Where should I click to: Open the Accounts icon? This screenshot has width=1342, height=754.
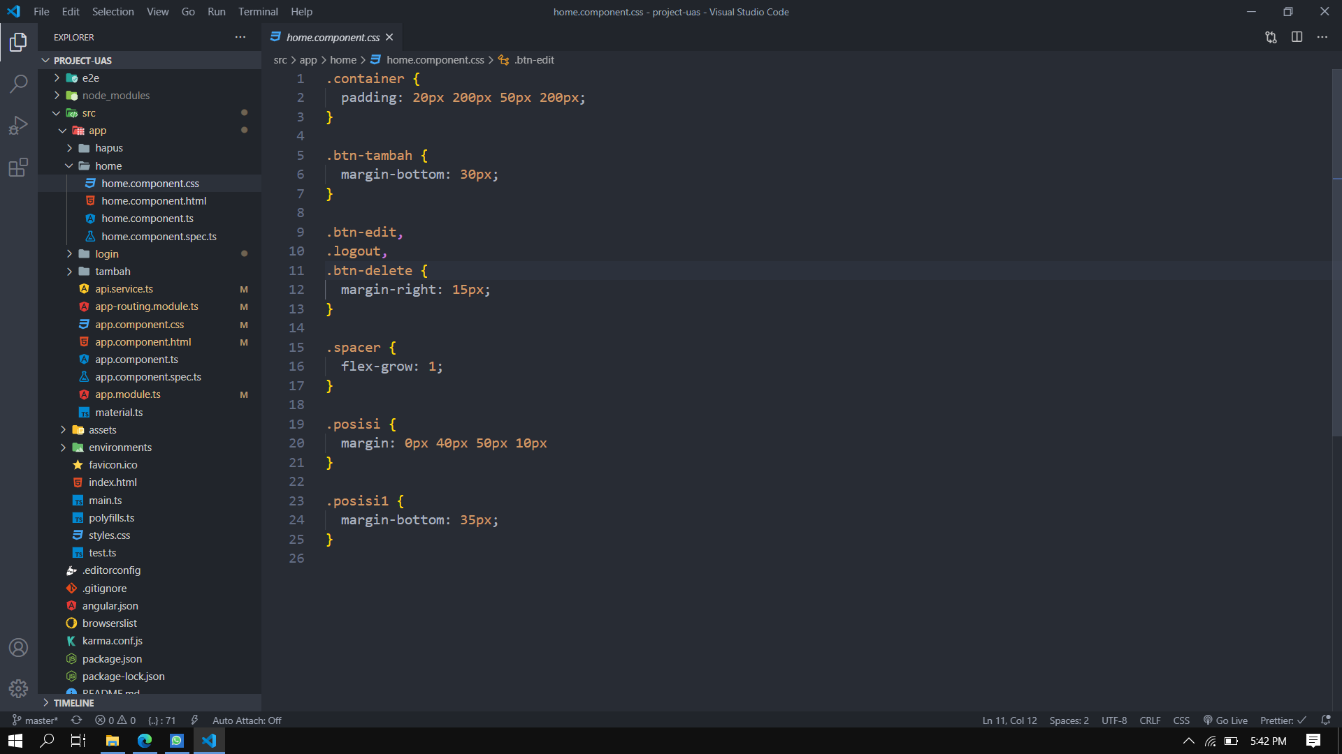[x=19, y=648]
